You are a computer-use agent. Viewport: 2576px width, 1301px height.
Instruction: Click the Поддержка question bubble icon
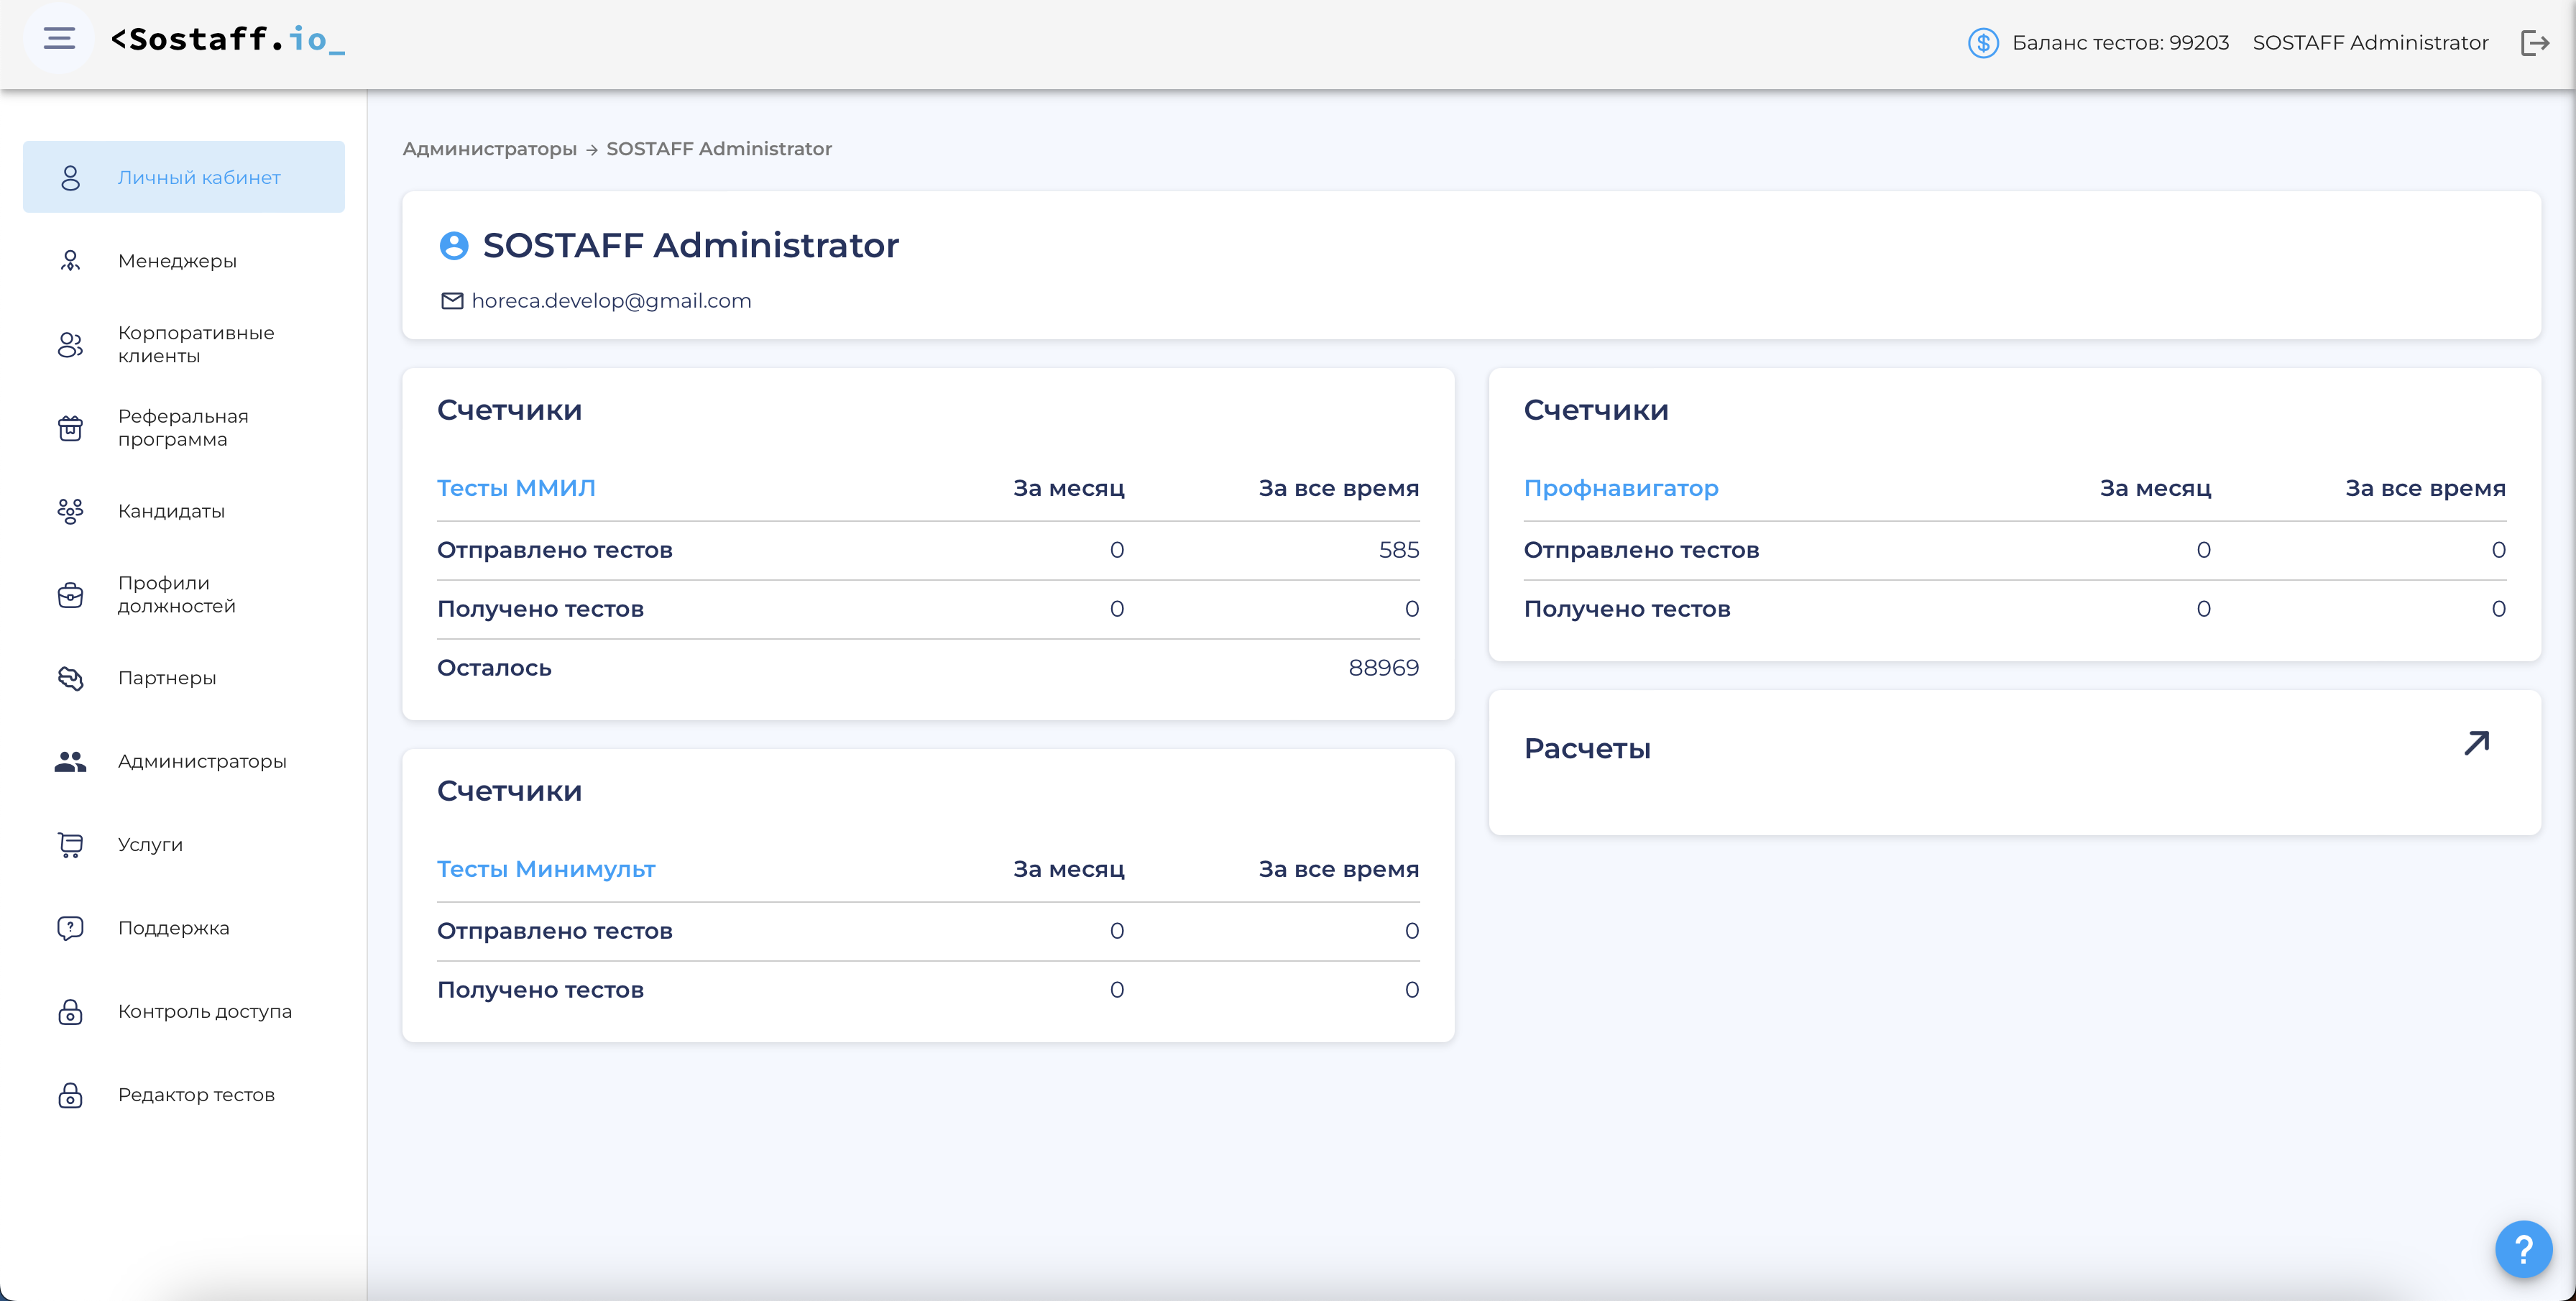[70, 928]
